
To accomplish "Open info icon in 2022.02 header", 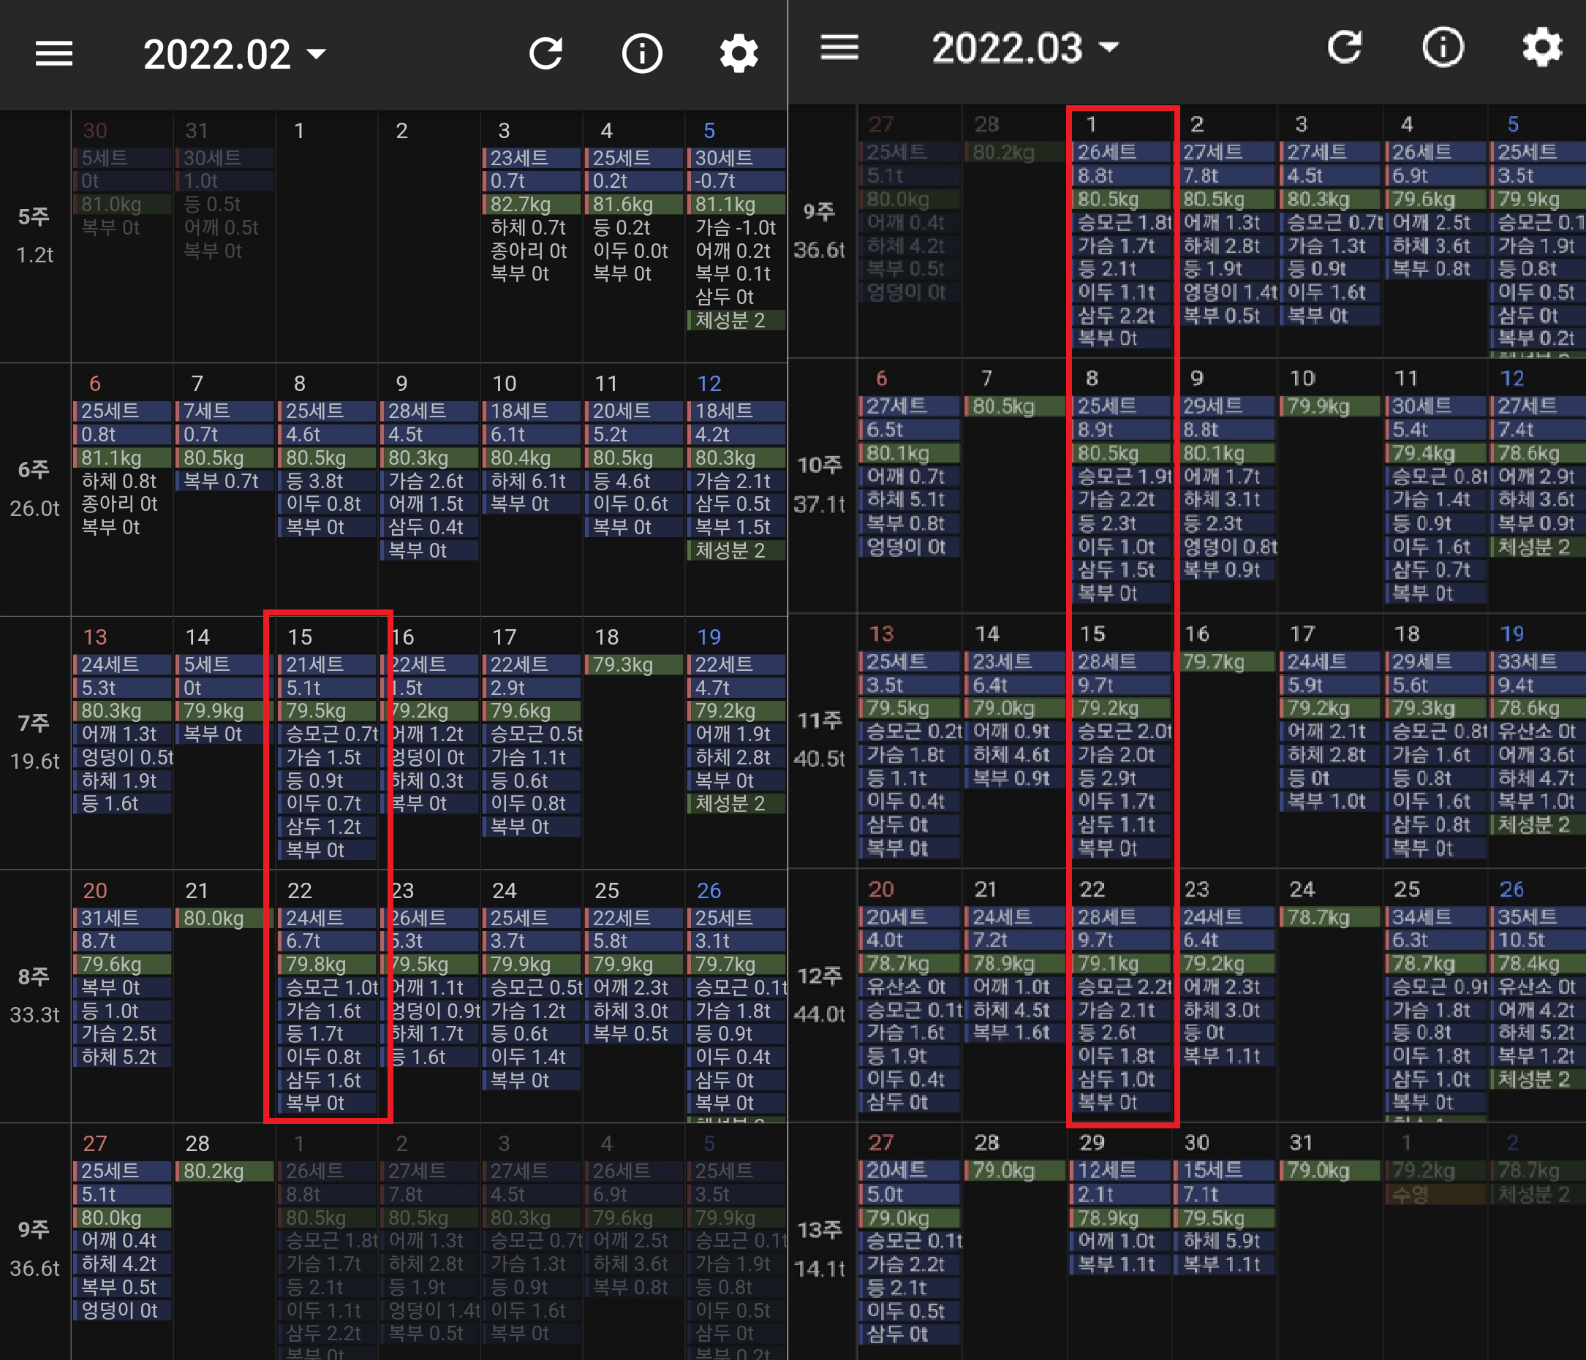I will point(641,53).
